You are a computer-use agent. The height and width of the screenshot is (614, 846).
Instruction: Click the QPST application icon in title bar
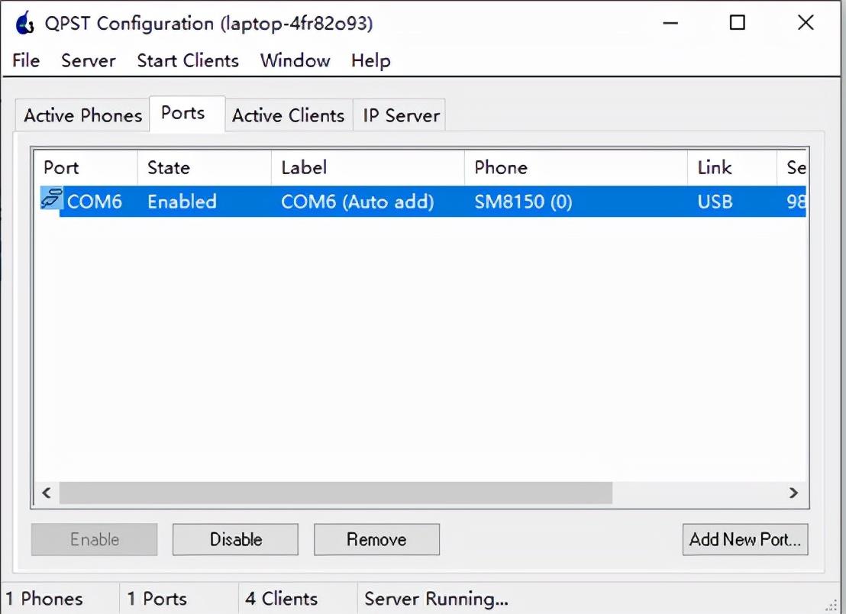[x=24, y=23]
